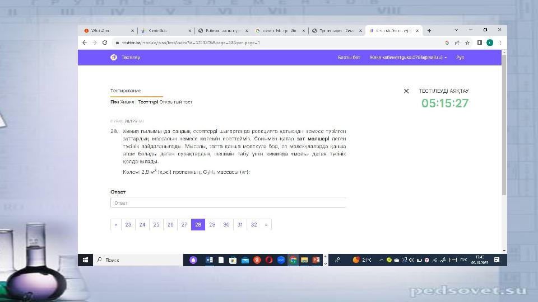538x302 pixels.
Task: Close the Google search tab
Action: click(303, 31)
